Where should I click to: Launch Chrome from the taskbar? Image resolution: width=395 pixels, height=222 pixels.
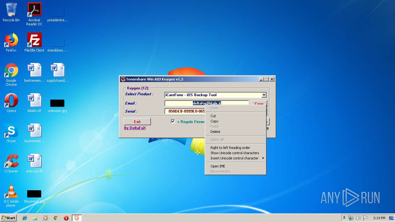pos(56,218)
